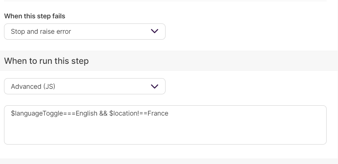Image resolution: width=338 pixels, height=164 pixels.
Task: Select the Advanced (JS) option text
Action: pos(33,87)
